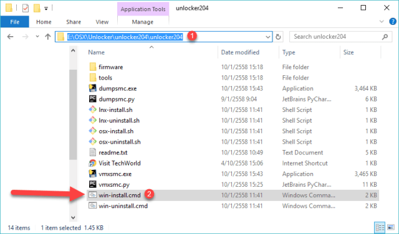Click the osx-install.sh script icon
Image resolution: width=399 pixels, height=234 pixels.
pyautogui.click(x=93, y=131)
